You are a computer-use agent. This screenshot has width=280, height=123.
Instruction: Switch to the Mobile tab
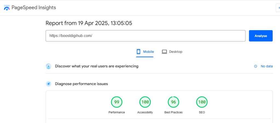tap(145, 52)
